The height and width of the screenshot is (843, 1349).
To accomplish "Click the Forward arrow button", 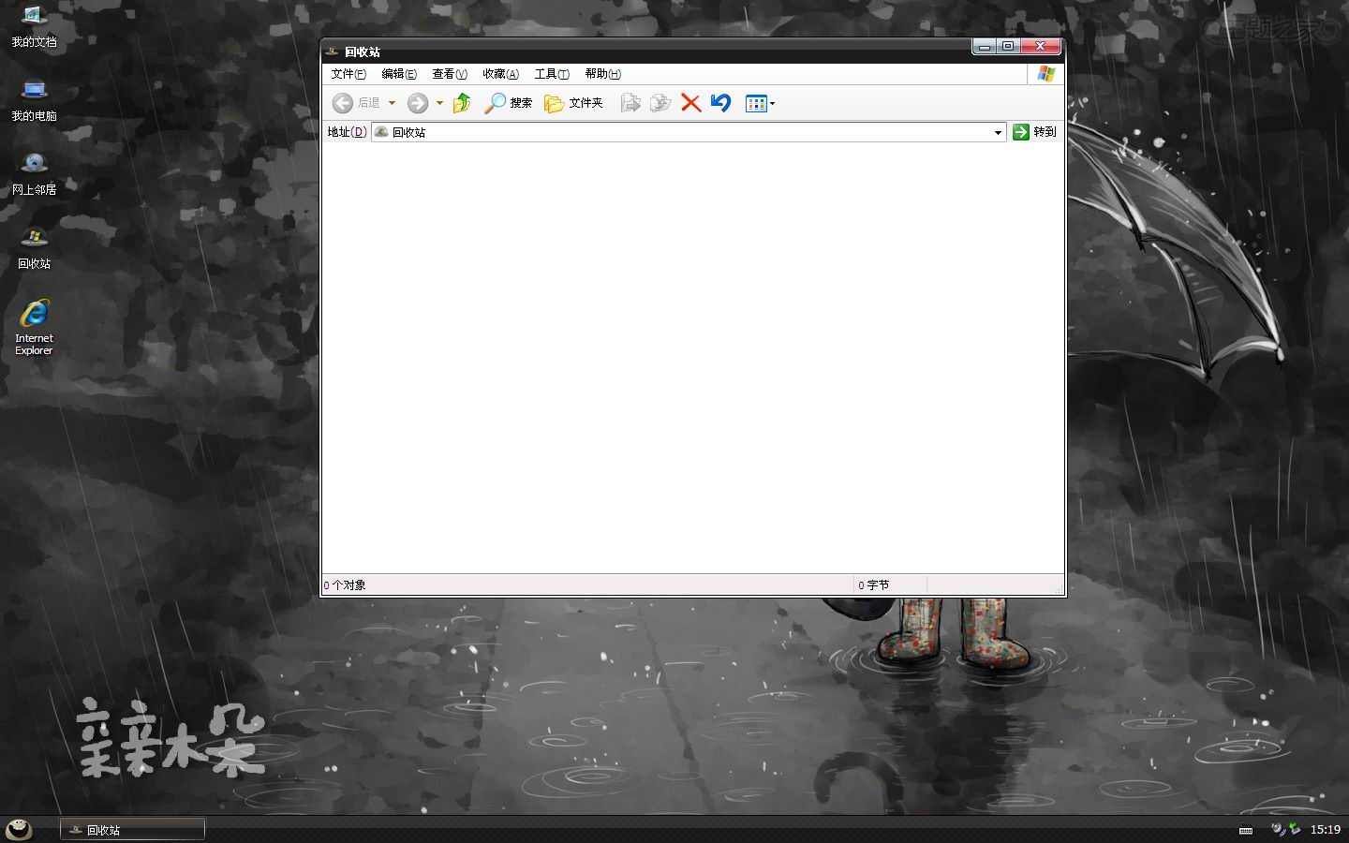I will 418,103.
